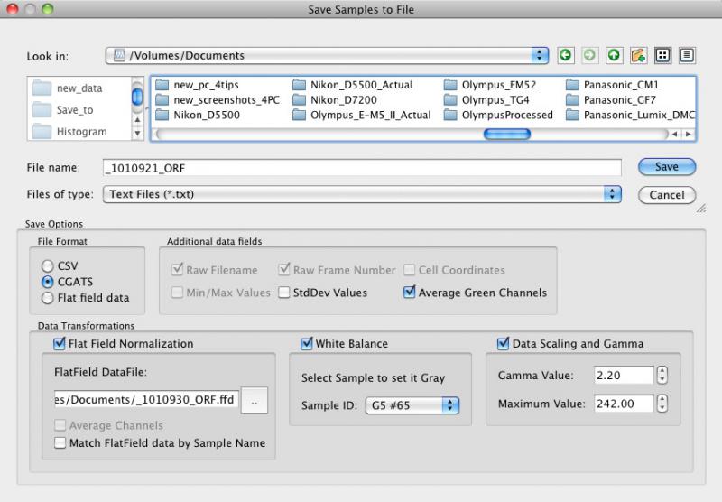
Task: Select Histogram shortcut in sidebar
Action: 69,131
